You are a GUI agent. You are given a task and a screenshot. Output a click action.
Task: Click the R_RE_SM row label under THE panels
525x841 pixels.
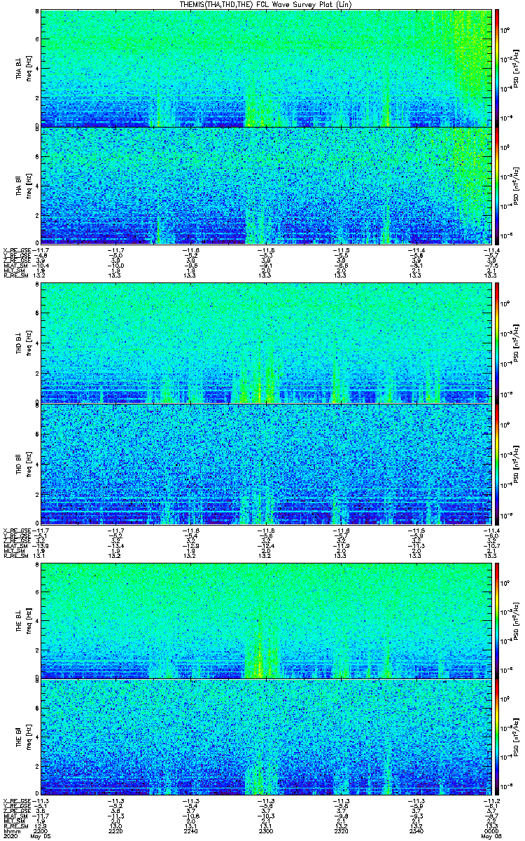point(15,826)
